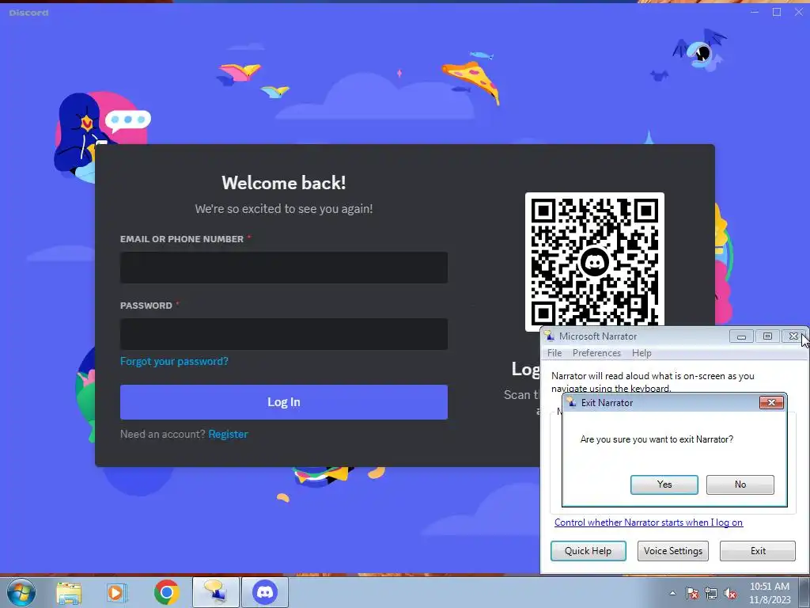Open the clock showing 10:51 AM
The width and height of the screenshot is (810, 608).
pyautogui.click(x=770, y=593)
